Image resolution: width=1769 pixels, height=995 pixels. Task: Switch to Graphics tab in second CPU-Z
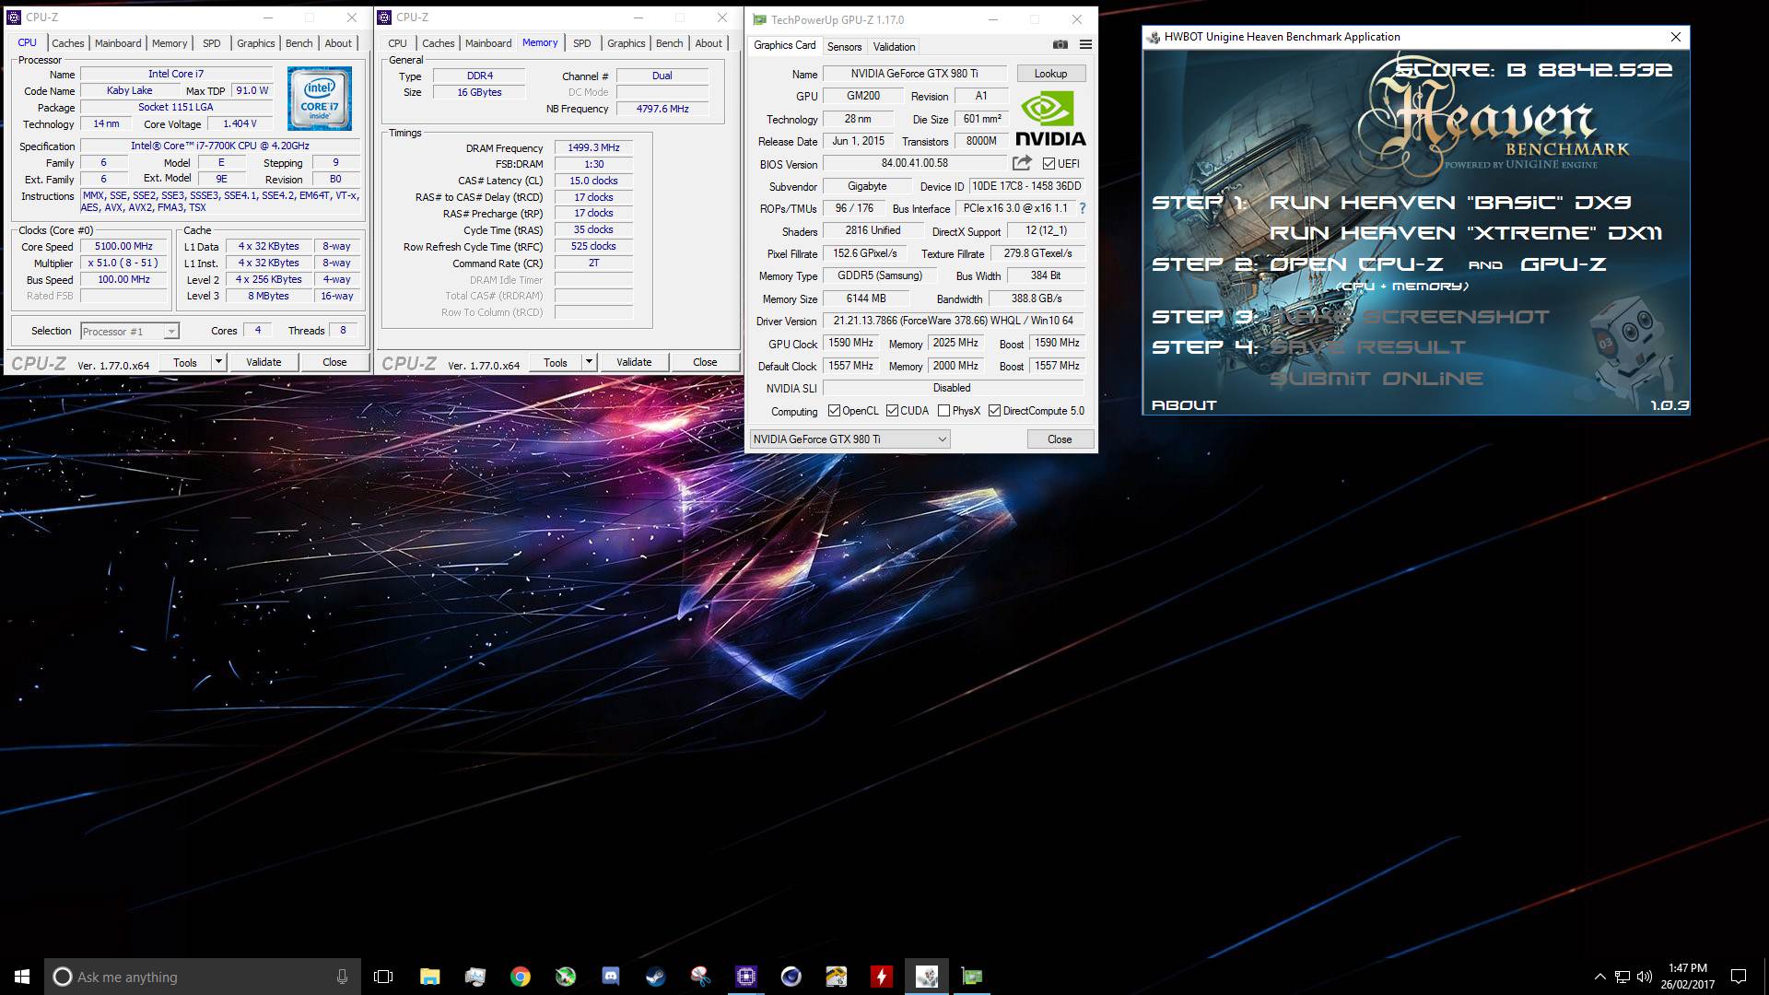coord(626,43)
